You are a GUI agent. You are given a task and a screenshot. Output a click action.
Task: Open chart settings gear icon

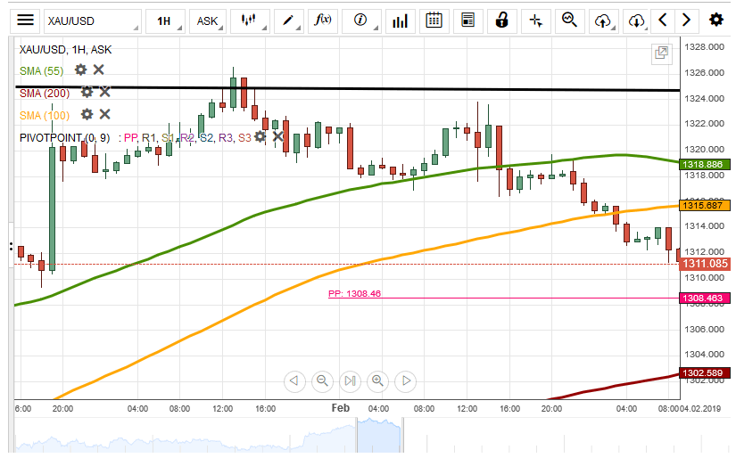(715, 20)
